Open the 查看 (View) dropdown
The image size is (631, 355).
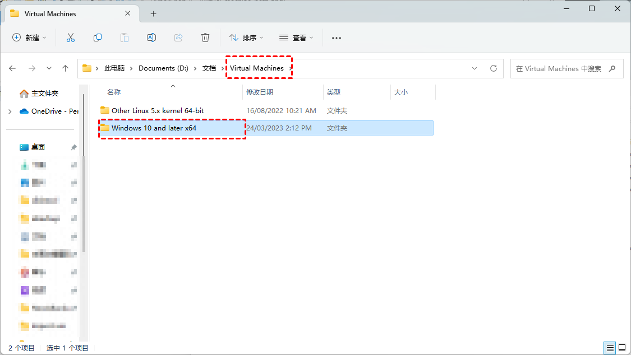297,38
